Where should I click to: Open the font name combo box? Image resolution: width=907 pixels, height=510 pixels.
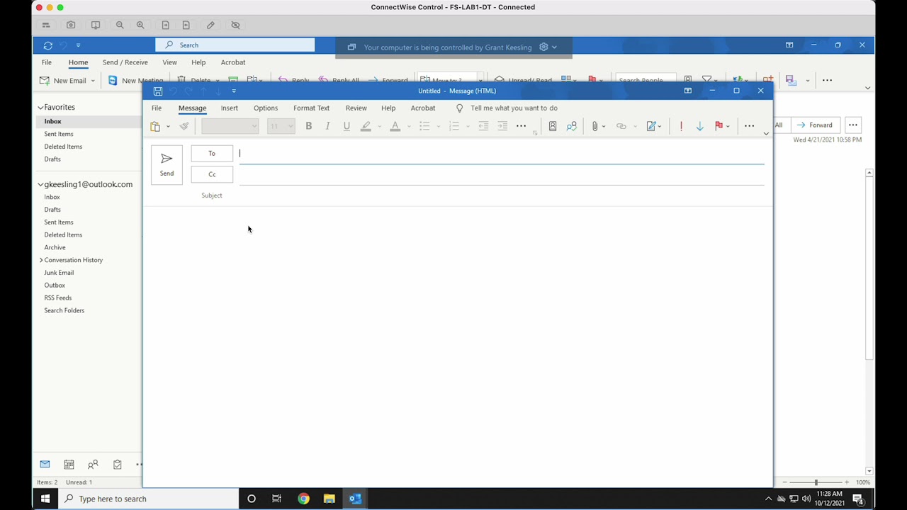click(230, 126)
